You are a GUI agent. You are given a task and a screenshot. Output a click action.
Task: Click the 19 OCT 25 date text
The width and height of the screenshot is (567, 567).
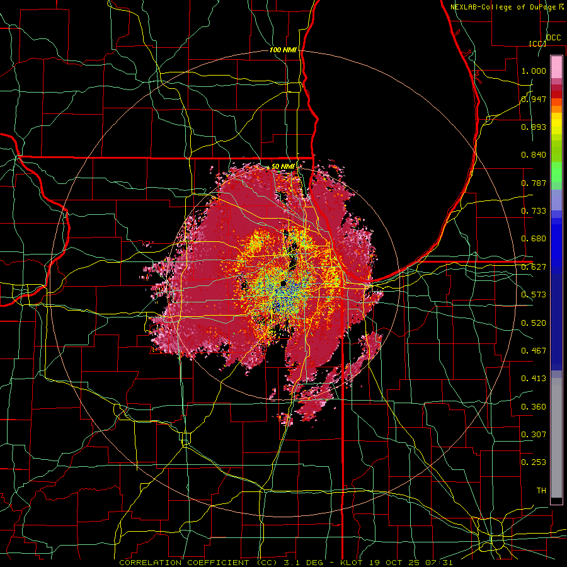click(394, 563)
